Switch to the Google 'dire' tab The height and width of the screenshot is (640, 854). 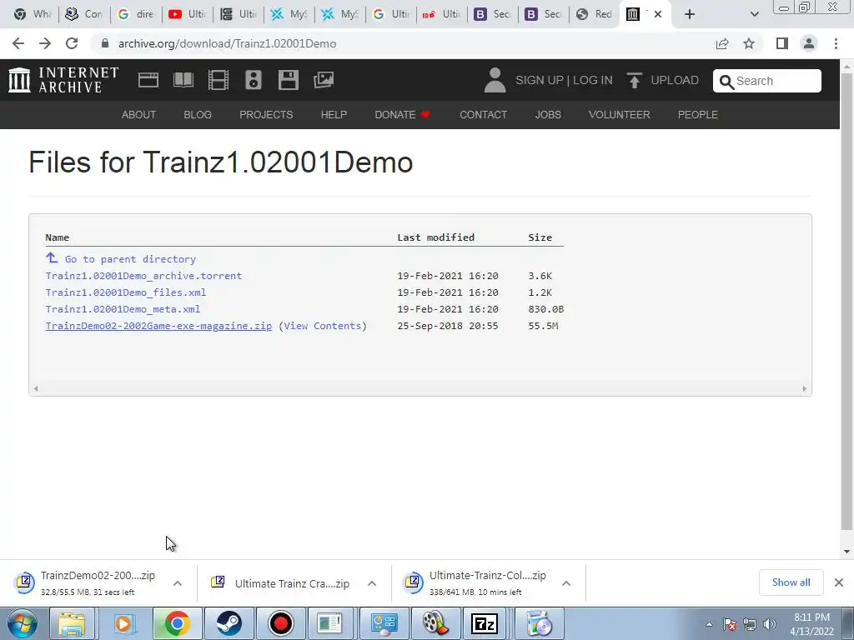point(136,14)
